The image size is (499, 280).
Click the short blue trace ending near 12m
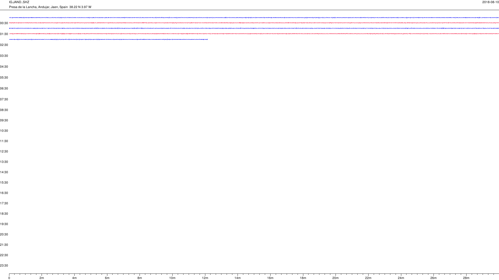click(x=108, y=39)
